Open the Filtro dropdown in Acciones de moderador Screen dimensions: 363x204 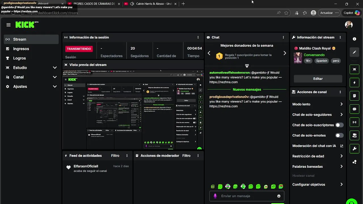coord(186,156)
